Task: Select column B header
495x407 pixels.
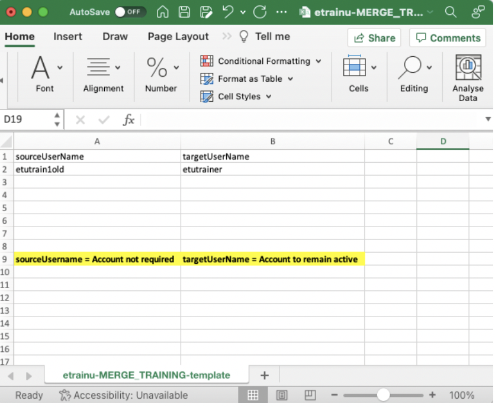Action: click(273, 141)
